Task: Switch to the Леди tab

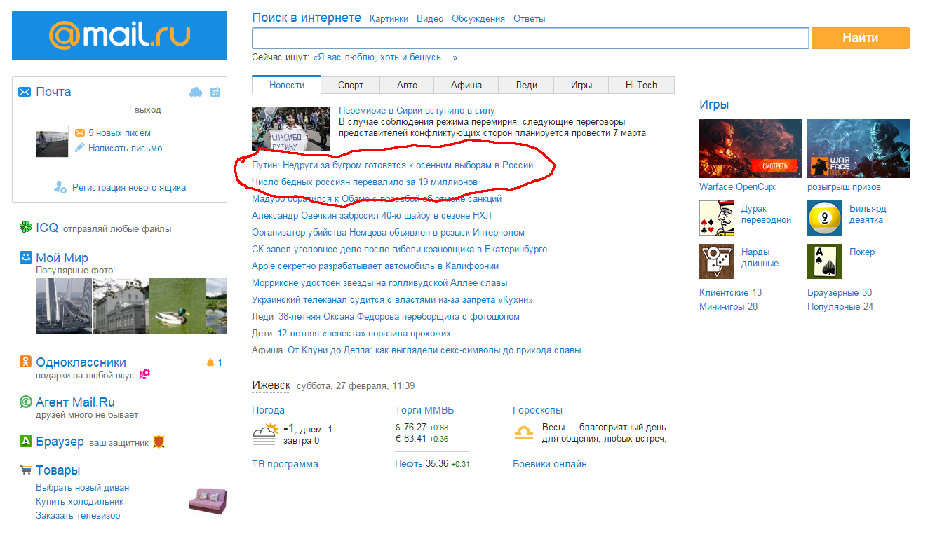Action: pyautogui.click(x=526, y=85)
